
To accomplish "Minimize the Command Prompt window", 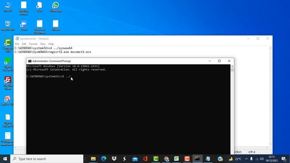I will 210,61.
